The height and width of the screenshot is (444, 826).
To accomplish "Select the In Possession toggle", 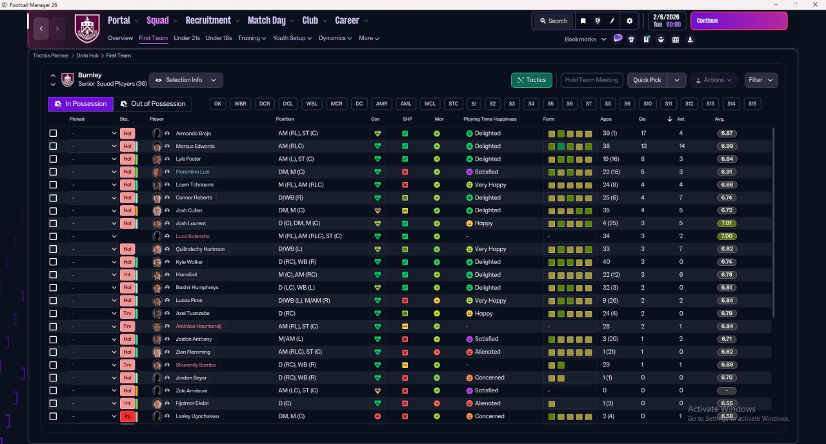I will [x=81, y=104].
